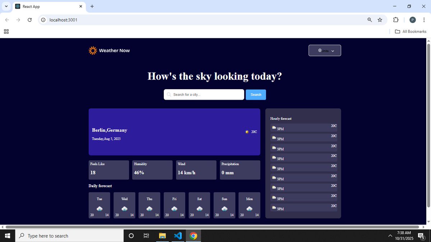Close the React App tab
This screenshot has width=431, height=242.
pos(81,6)
